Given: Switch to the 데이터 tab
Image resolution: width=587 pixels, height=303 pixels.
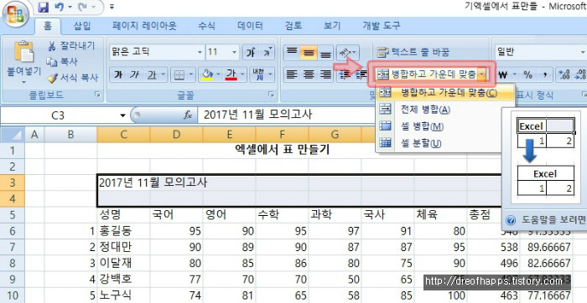Looking at the screenshot, I should (x=250, y=26).
